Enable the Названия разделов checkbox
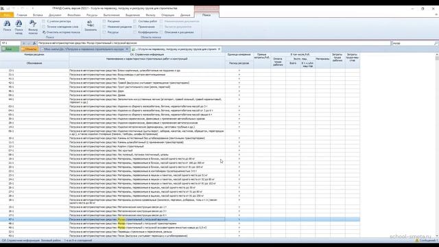 click(104, 27)
